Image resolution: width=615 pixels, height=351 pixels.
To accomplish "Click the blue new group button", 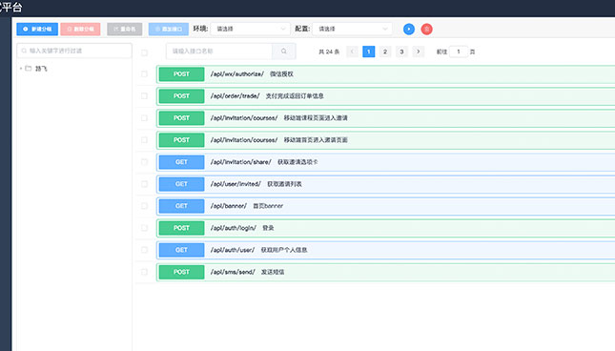I will (x=37, y=29).
